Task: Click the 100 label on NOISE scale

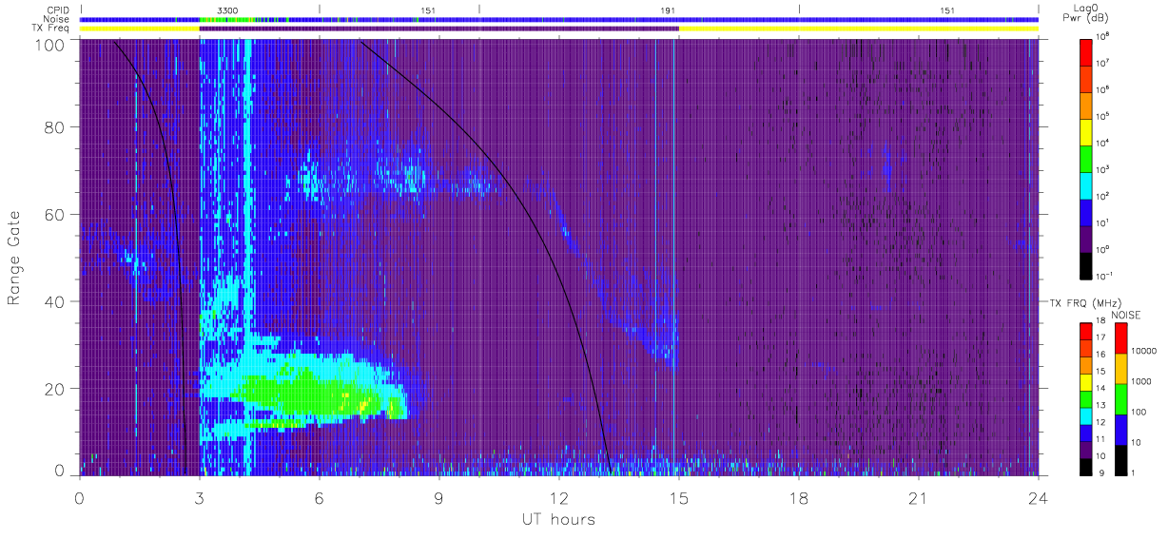Action: pyautogui.click(x=1139, y=413)
